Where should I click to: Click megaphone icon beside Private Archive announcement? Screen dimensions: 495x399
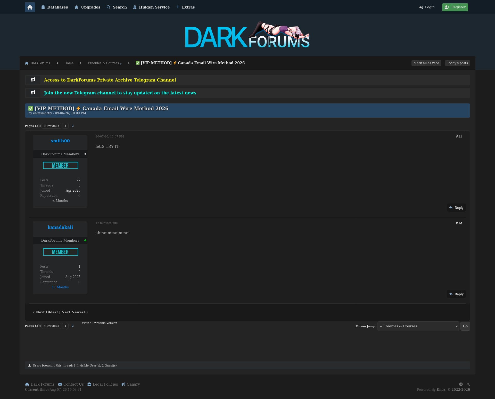click(x=33, y=80)
